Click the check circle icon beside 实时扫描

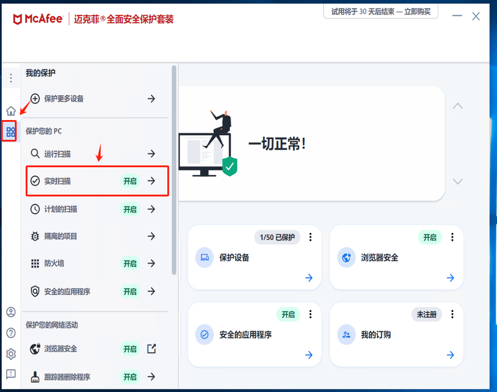(x=35, y=181)
